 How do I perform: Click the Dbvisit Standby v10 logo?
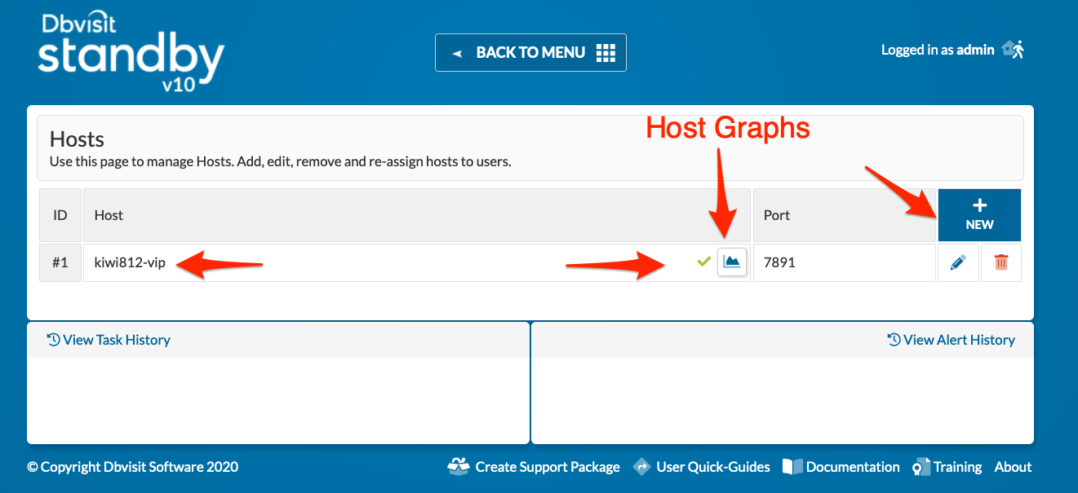pyautogui.click(x=131, y=52)
